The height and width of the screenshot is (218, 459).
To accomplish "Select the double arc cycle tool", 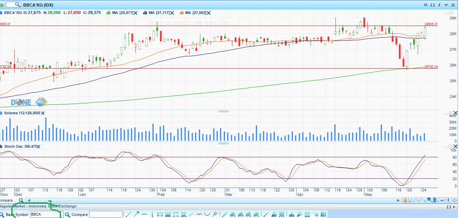I will point(199,214).
